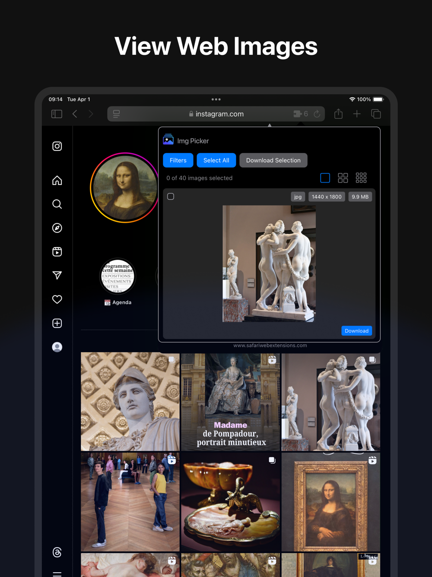Open the Filters button in Img Picker

(x=178, y=160)
